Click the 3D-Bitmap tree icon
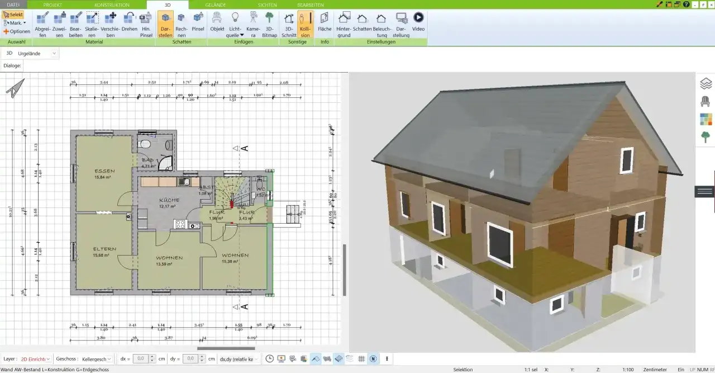The width and height of the screenshot is (715, 373). coord(270,25)
